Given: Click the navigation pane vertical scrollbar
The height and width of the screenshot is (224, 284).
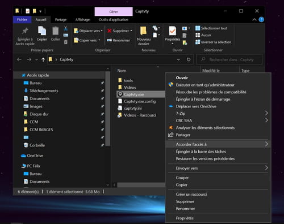Looking at the screenshot, I should pyautogui.click(x=107, y=109).
